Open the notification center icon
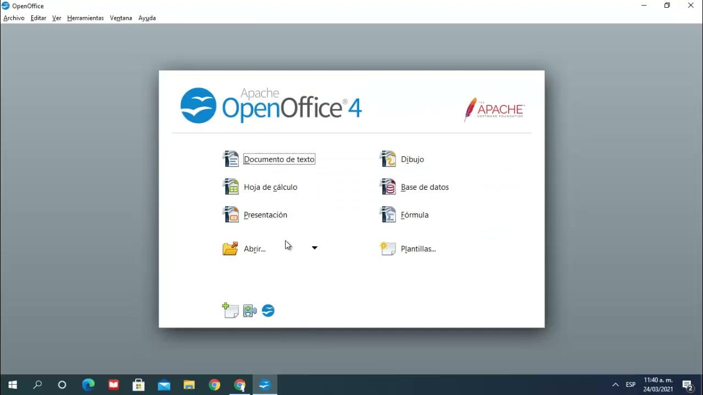Screen dimensions: 703x395 pos(687,385)
